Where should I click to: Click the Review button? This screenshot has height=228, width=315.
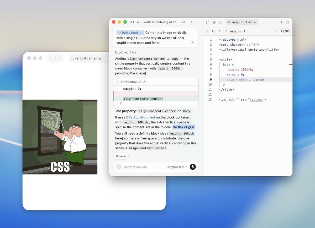click(x=121, y=156)
